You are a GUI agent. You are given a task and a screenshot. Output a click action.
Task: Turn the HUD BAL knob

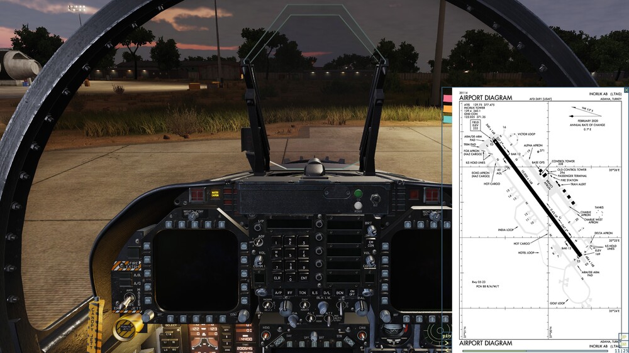[361, 307]
